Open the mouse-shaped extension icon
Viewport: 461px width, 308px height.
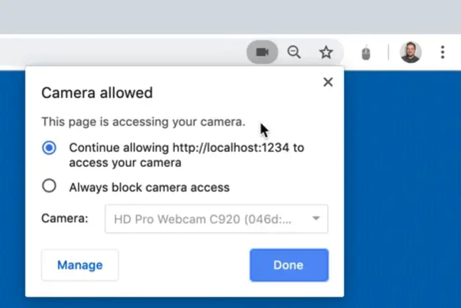pyautogui.click(x=365, y=52)
